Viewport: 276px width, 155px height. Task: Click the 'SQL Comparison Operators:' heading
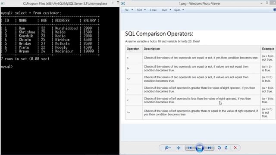tap(159, 34)
